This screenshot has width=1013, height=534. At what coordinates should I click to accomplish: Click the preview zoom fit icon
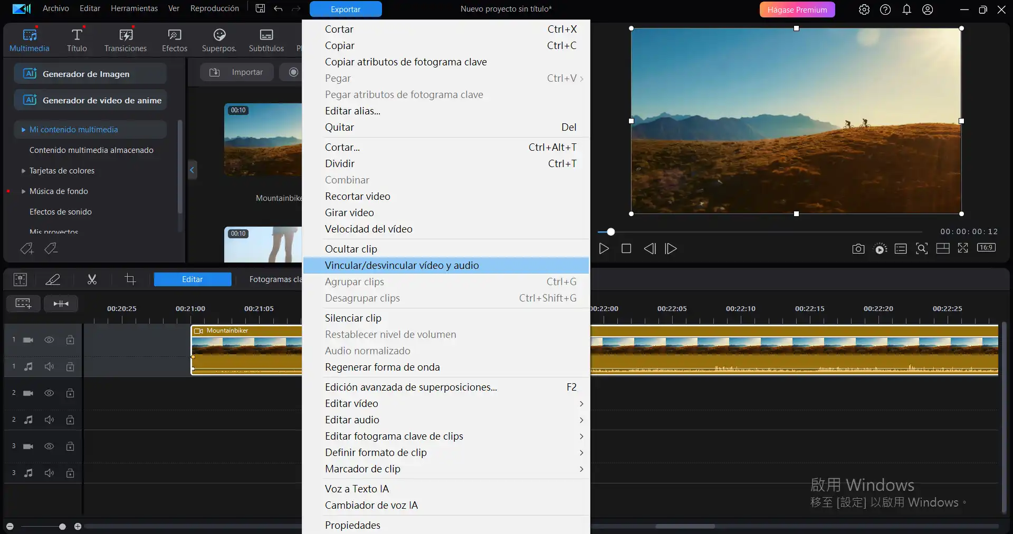pyautogui.click(x=922, y=249)
